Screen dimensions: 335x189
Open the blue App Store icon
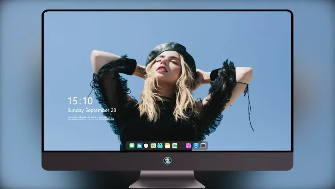[x=196, y=146]
